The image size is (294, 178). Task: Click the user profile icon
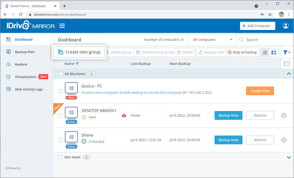coord(286,26)
